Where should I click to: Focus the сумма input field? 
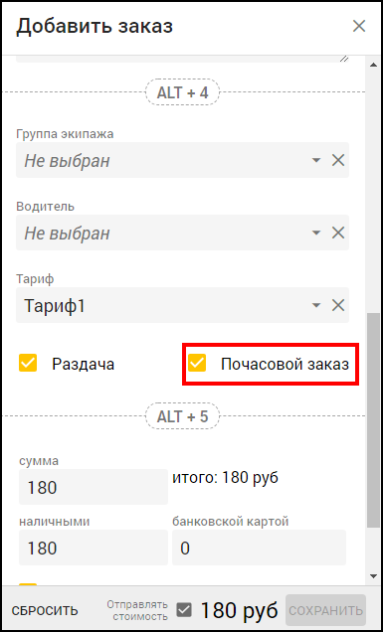tap(94, 487)
